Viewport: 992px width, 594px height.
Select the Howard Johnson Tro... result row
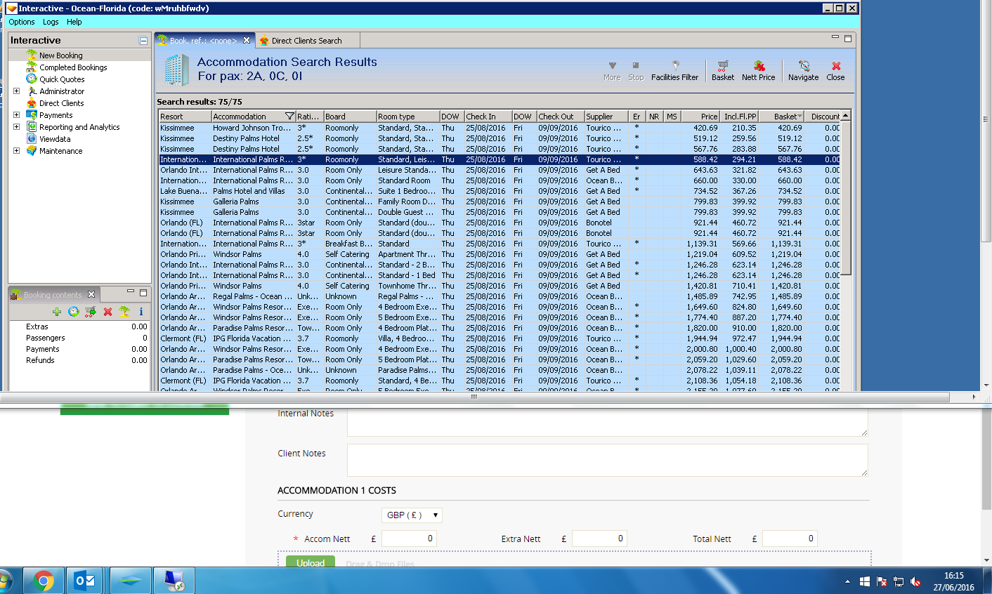500,128
